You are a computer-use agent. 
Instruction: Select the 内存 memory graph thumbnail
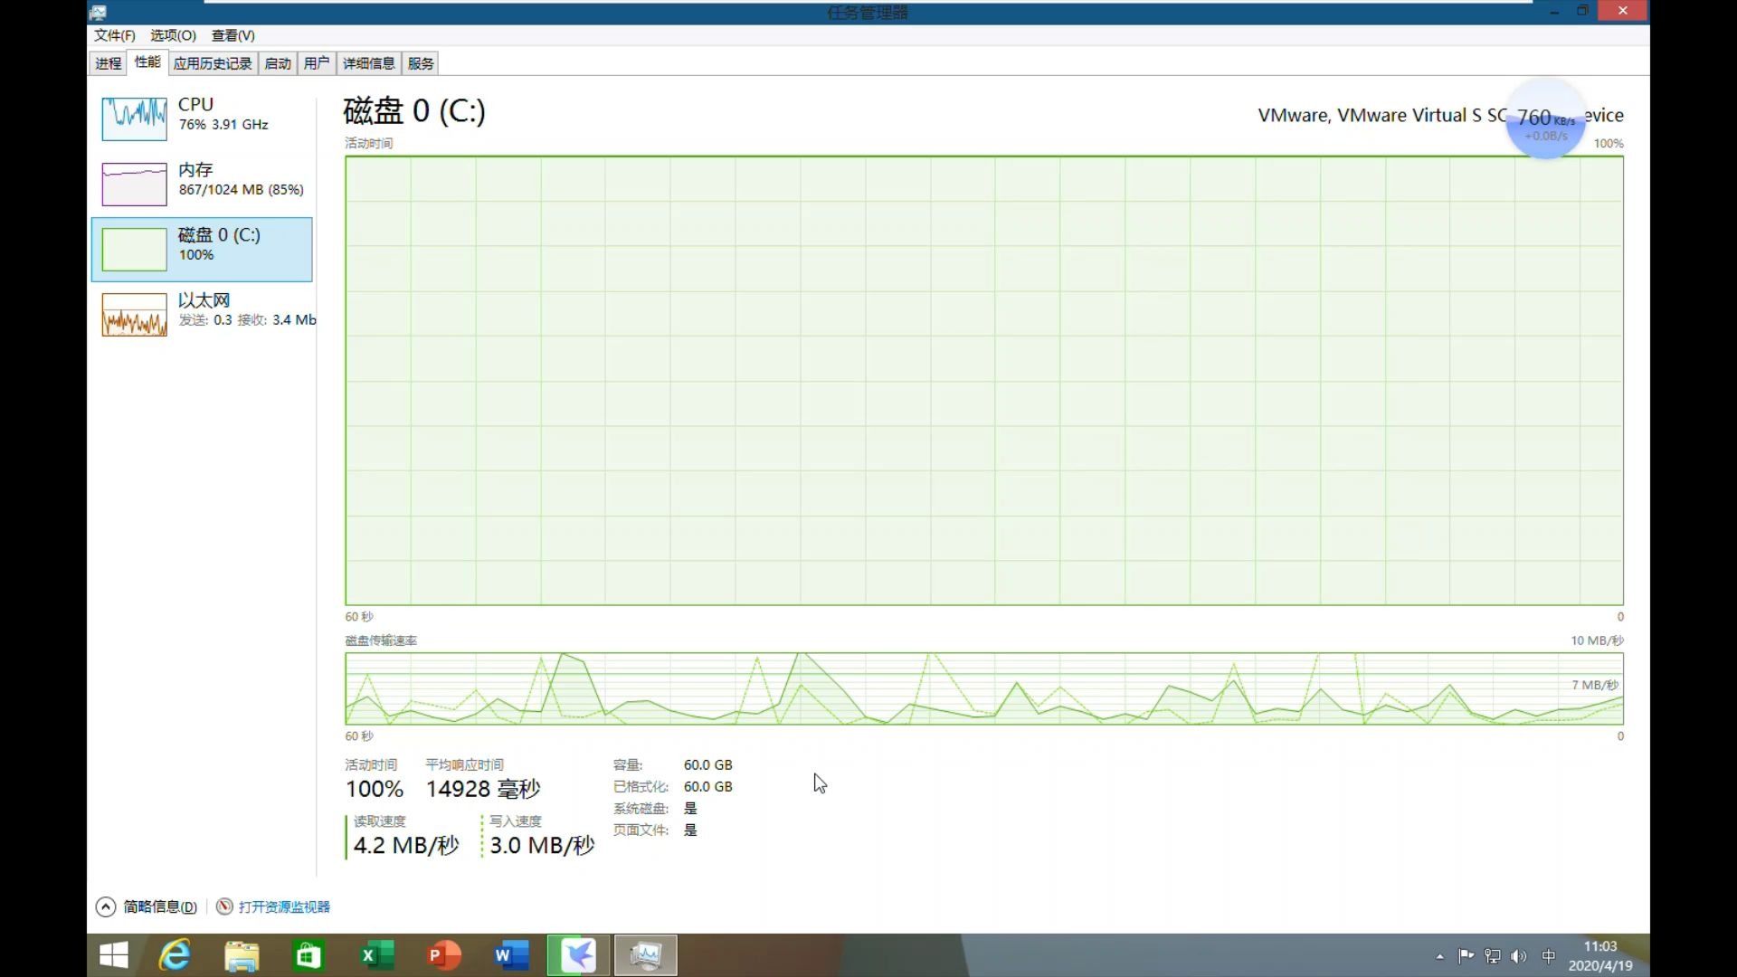[x=134, y=185]
